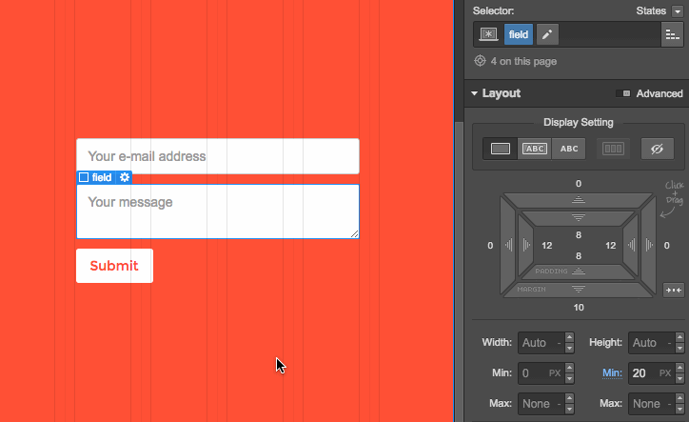
Task: Click the top margin value 0
Action: pos(579,184)
